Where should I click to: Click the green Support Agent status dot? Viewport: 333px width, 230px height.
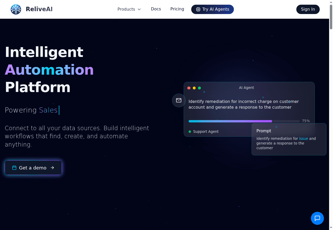point(190,132)
